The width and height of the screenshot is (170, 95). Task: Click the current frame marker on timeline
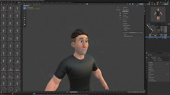tap(34, 93)
